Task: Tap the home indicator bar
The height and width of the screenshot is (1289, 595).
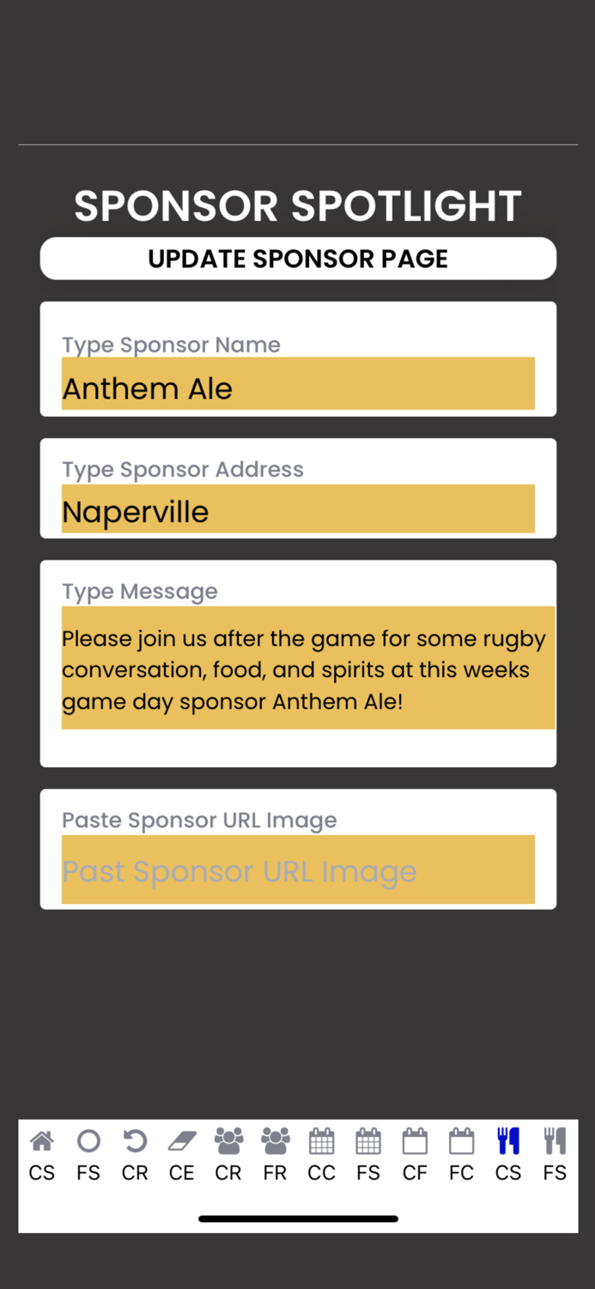Action: (297, 1218)
